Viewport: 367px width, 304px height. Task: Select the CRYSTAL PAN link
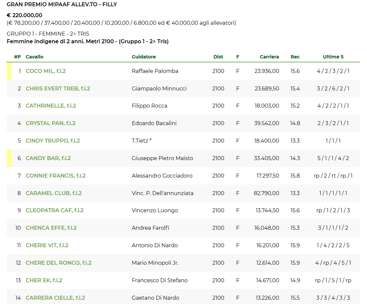point(51,123)
